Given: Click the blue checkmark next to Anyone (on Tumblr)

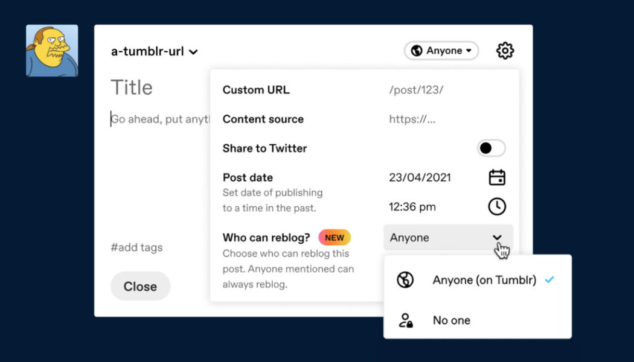Looking at the screenshot, I should 549,279.
